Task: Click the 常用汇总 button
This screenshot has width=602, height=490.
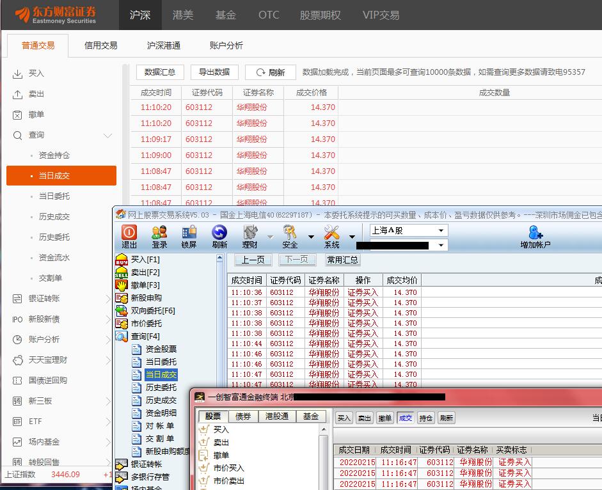Action: tap(342, 260)
